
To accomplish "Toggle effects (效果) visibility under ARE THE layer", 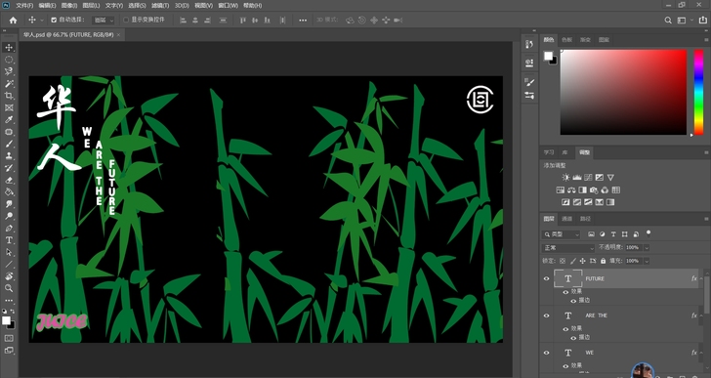I will coord(565,328).
